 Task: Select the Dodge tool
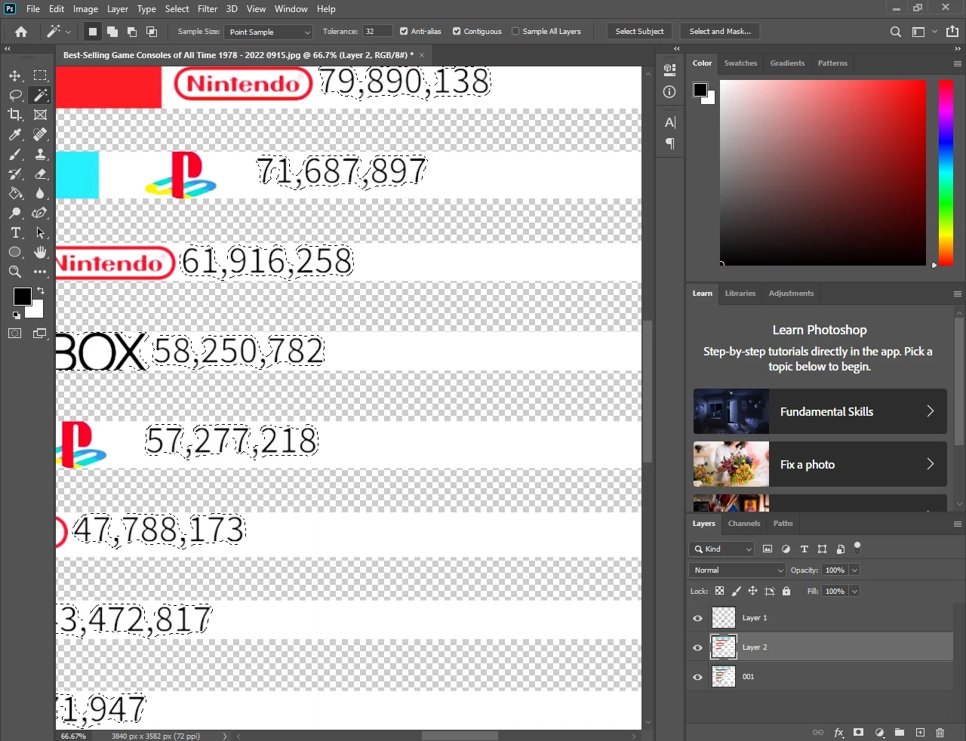[15, 213]
